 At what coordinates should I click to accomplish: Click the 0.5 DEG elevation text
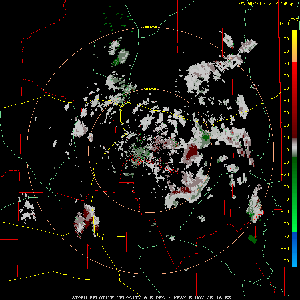154,298
